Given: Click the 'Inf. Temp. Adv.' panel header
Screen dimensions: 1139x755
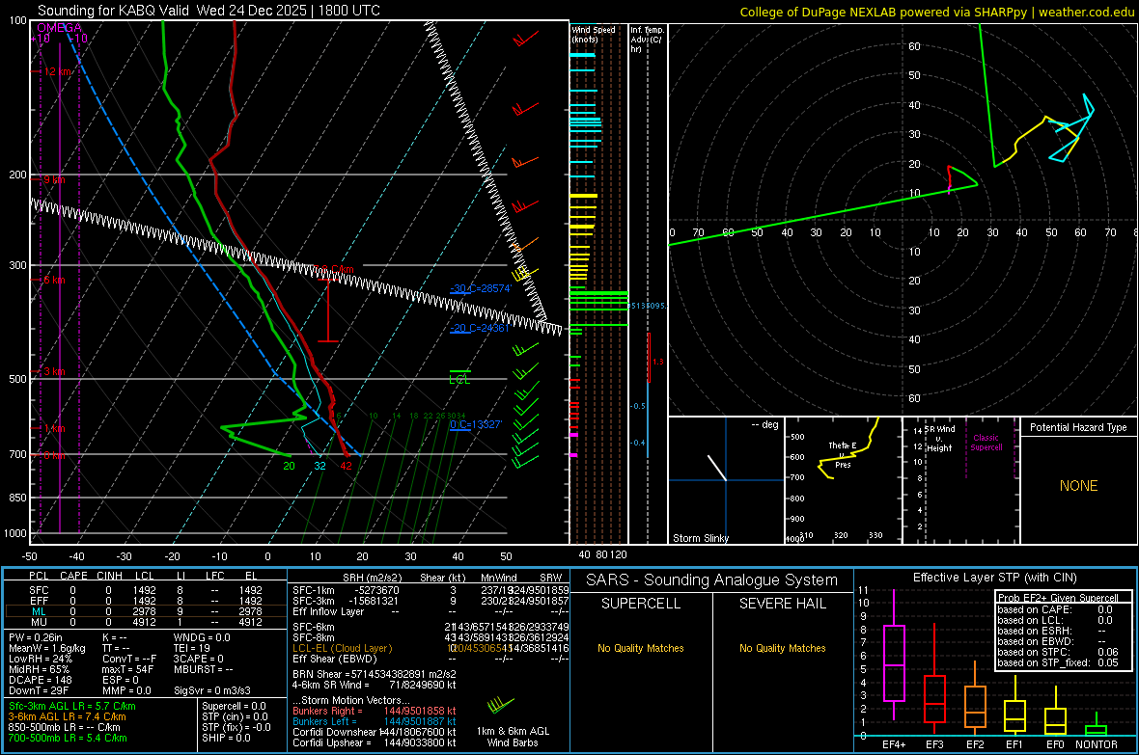Looking at the screenshot, I should [x=647, y=40].
